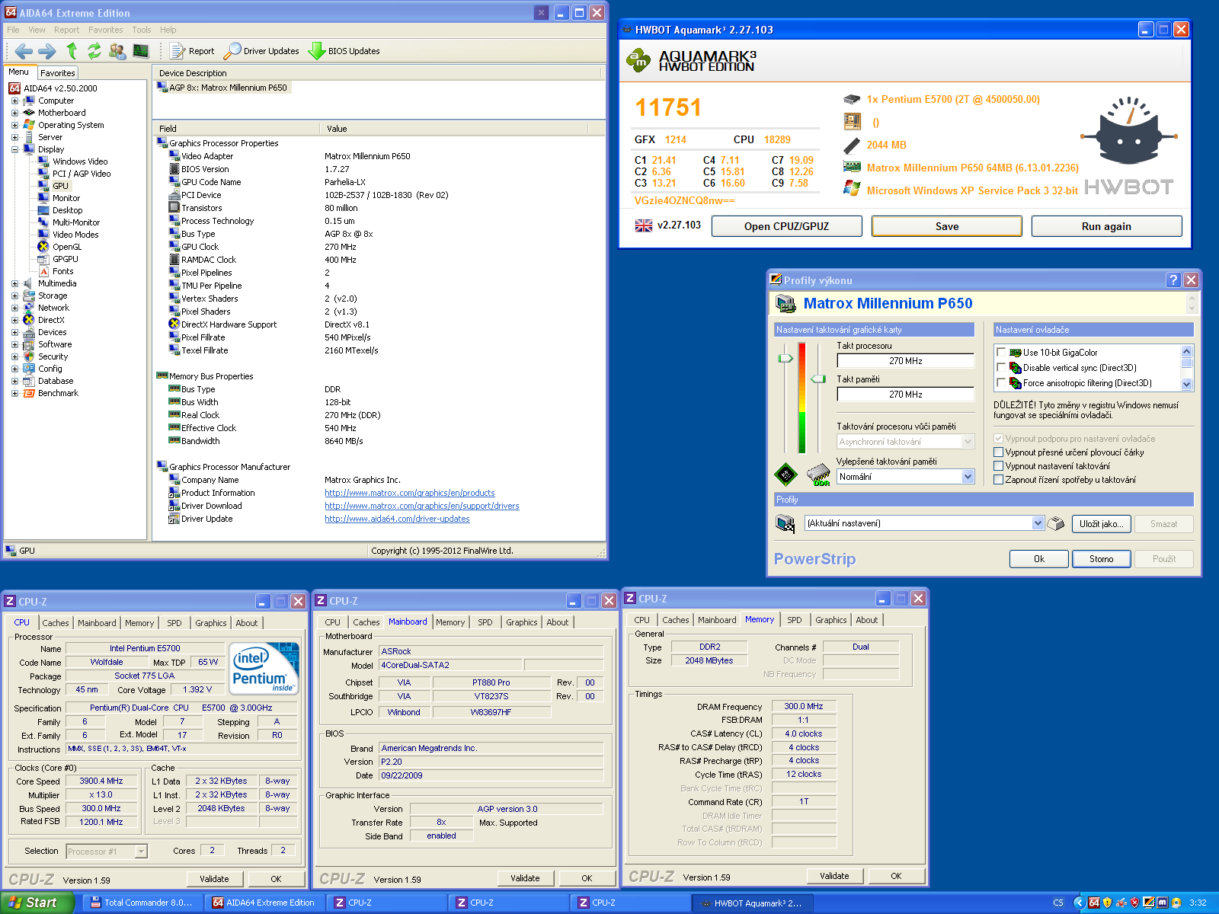Click Open CPUZ/GPUZ button in Aquamark

click(786, 226)
